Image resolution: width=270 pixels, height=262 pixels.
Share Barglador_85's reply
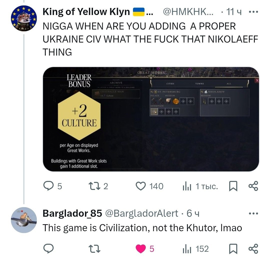[253, 248]
